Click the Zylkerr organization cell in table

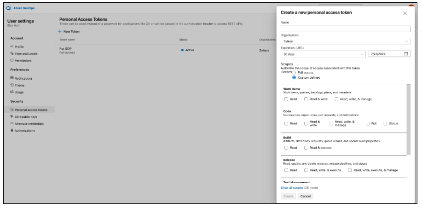pos(264,50)
